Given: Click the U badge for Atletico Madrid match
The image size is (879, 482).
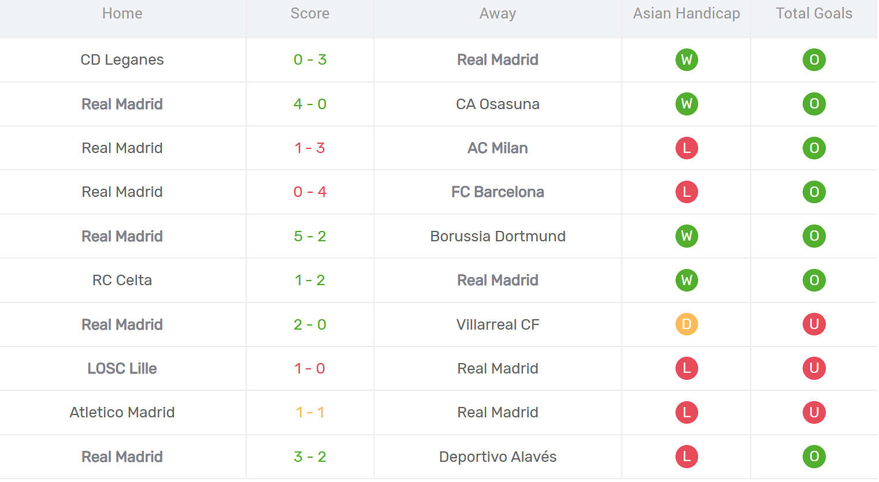Looking at the screenshot, I should 814,412.
